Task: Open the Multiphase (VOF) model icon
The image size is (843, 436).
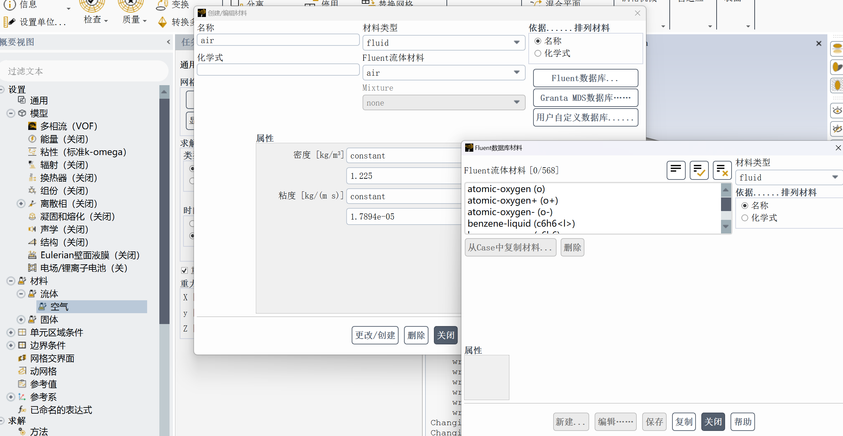Action: coord(32,126)
